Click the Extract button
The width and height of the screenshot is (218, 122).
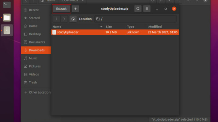[61, 9]
